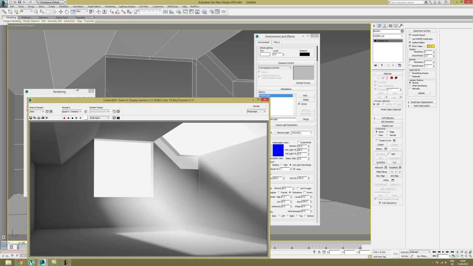Click the Render Production teapot icon
This screenshot has width=473, height=266.
point(223,11)
